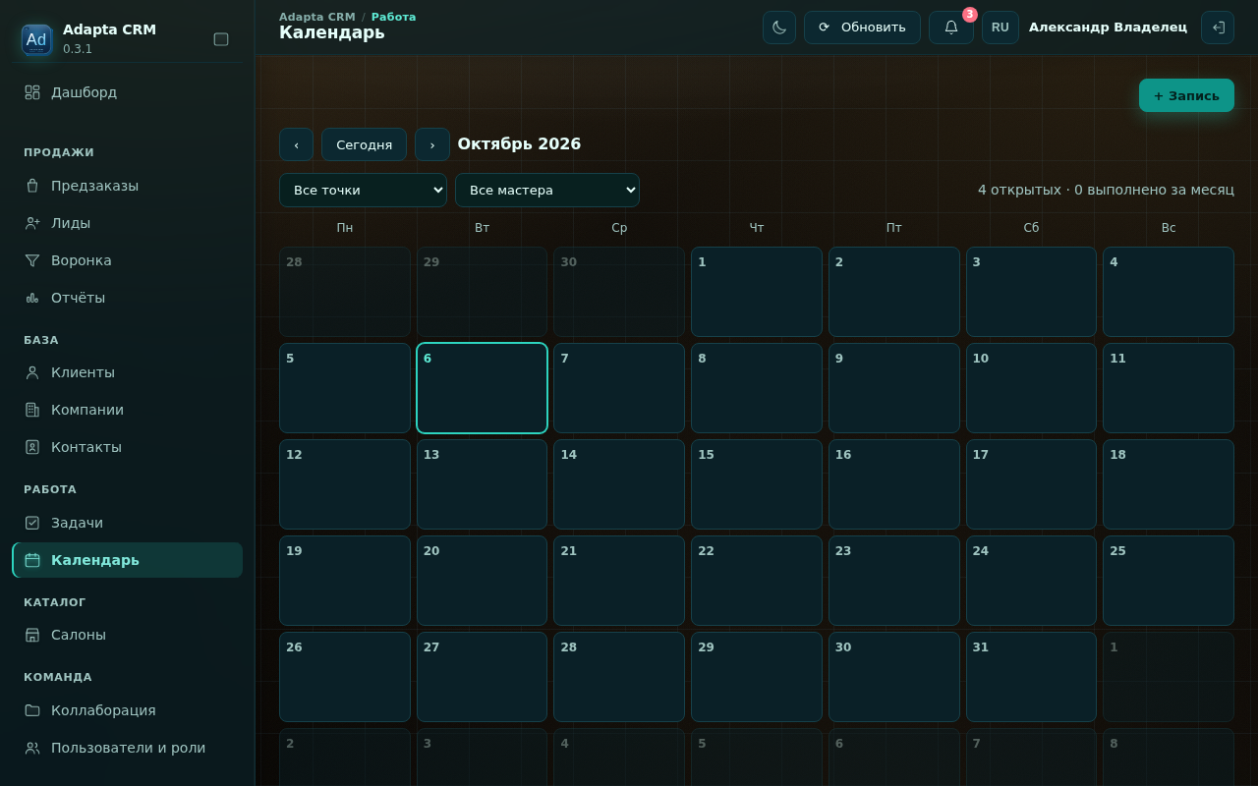Screen dimensions: 1258x786
Task: Click the Пользователи и роли people icon
Action: tap(32, 748)
